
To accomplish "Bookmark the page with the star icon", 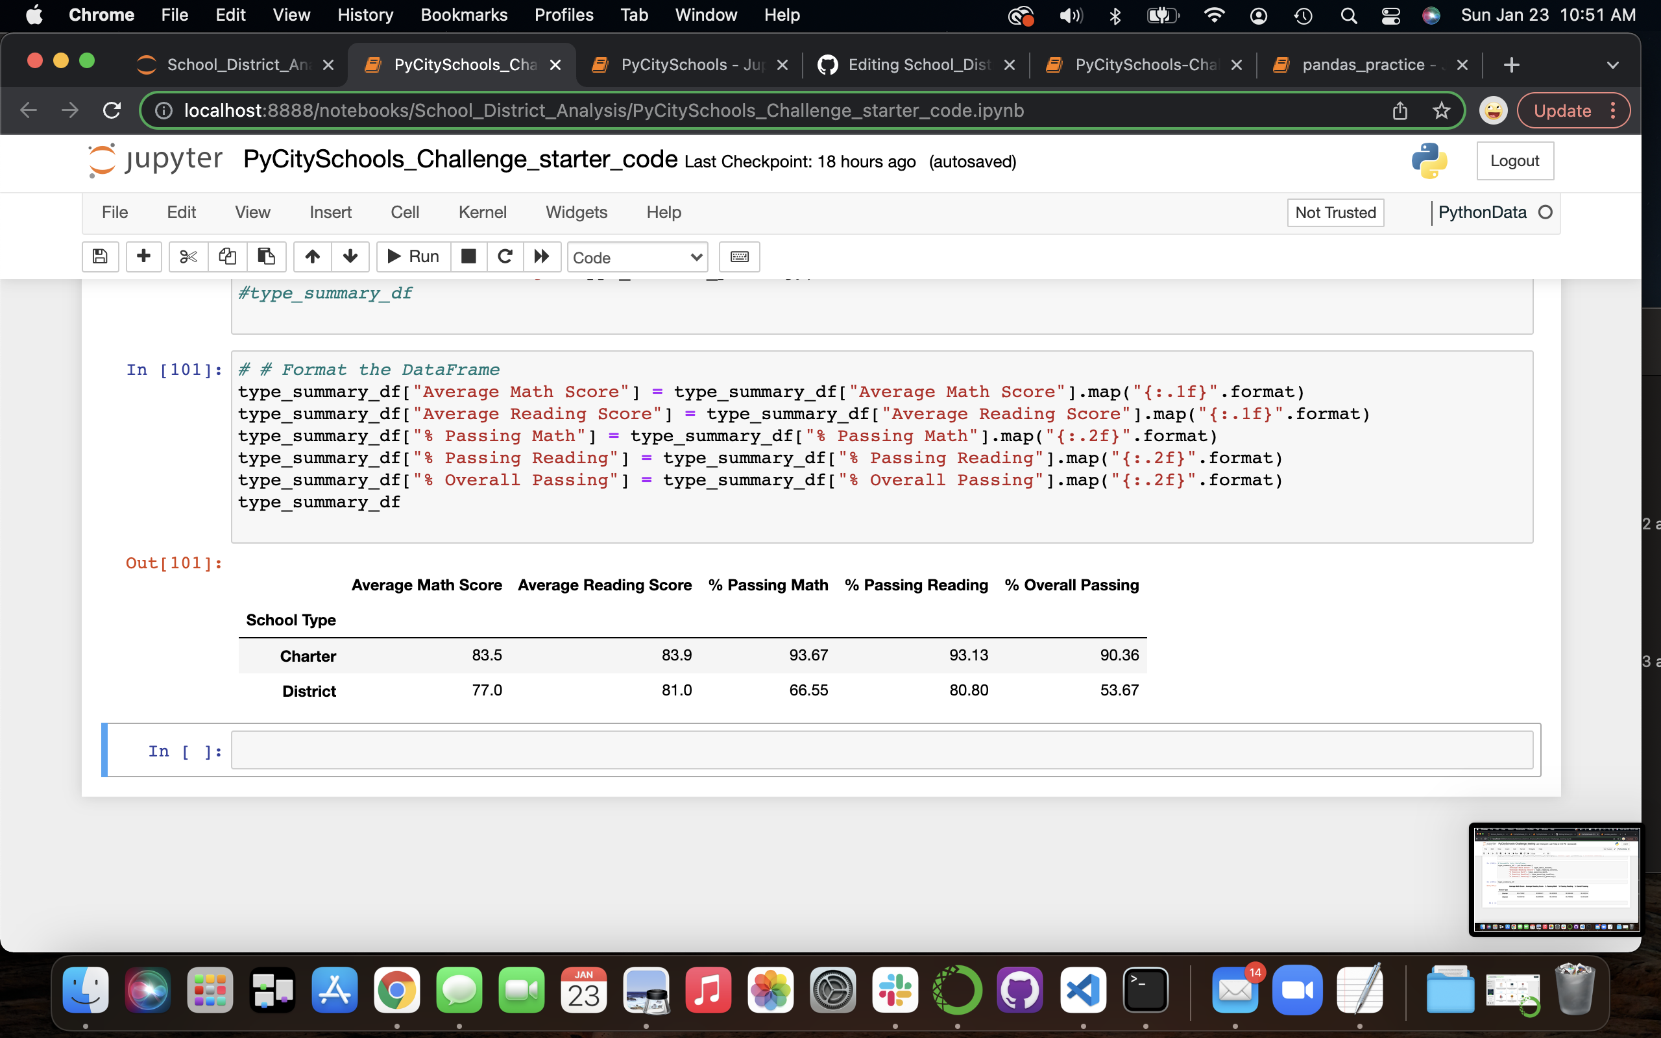I will point(1440,110).
